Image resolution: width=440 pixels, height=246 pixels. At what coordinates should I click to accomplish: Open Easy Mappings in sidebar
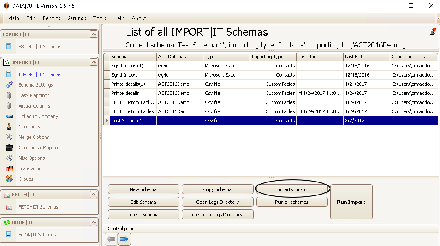(x=34, y=95)
